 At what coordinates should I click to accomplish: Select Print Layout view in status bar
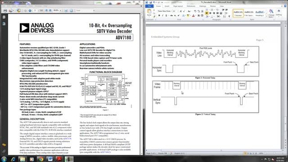(x=245, y=153)
